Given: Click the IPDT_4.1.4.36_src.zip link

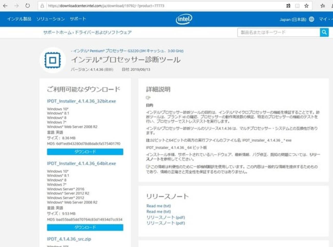Looking at the screenshot, I should pos(69,239).
